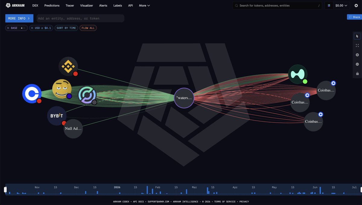This screenshot has width=362, height=205.
Task: Open settings gear icon
Action: pyautogui.click(x=356, y=5)
